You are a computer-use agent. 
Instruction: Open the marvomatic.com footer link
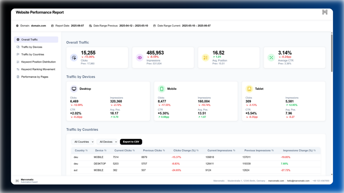[276, 181]
